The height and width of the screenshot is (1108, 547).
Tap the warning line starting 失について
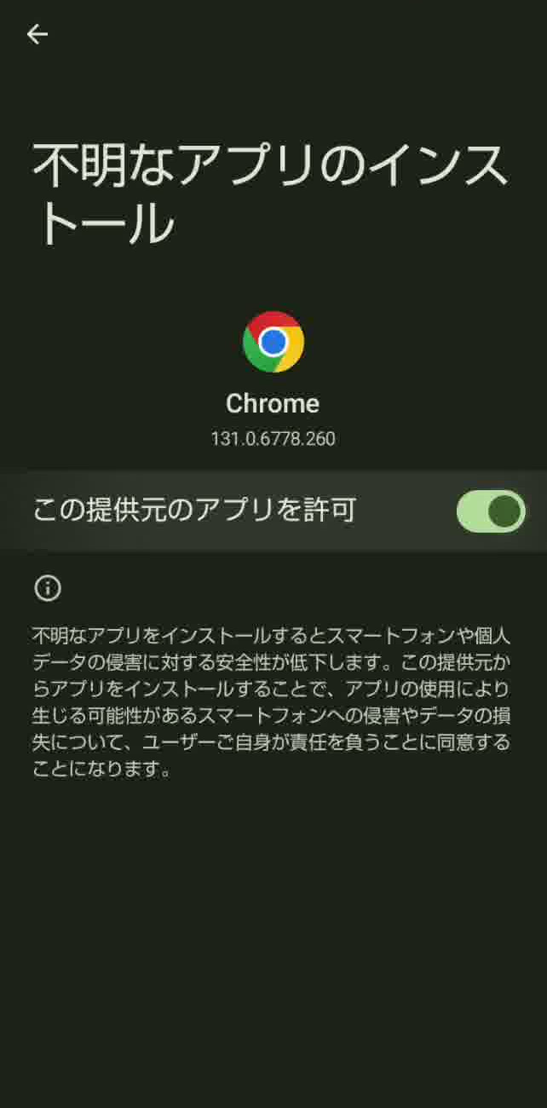pos(272,742)
